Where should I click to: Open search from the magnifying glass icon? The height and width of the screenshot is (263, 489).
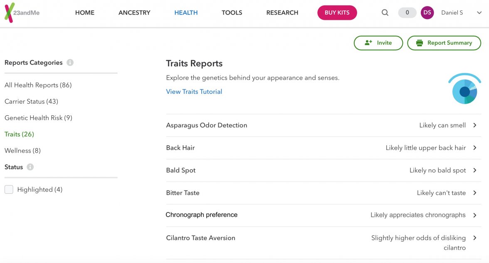click(385, 12)
